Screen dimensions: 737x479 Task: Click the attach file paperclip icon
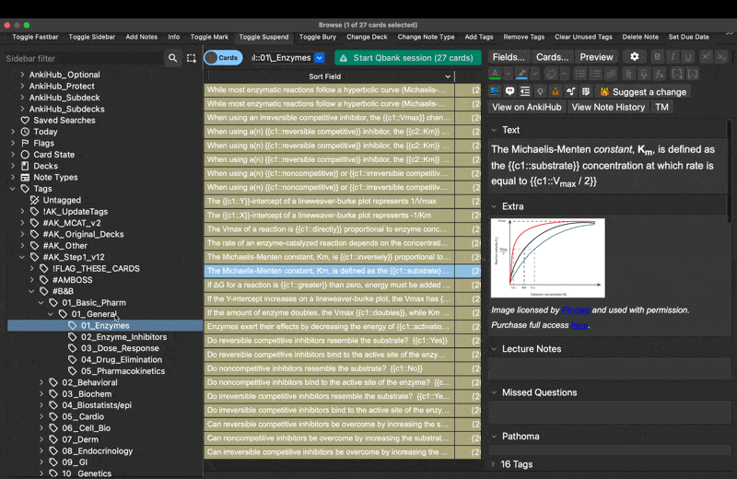click(629, 74)
